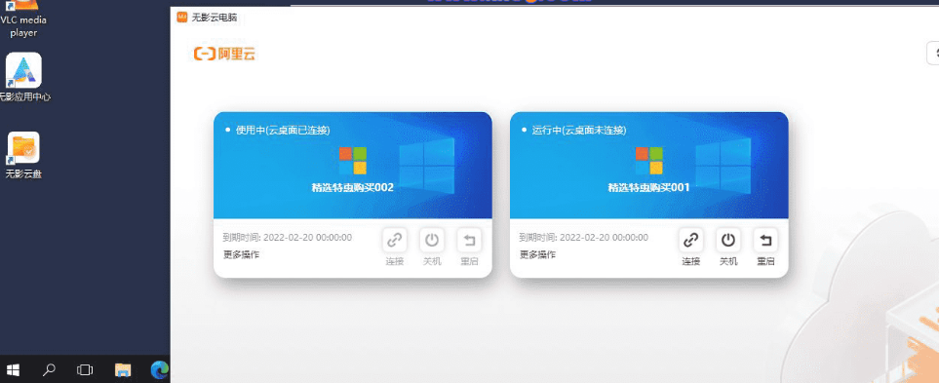
Task: Click the 使用中(云桌面已连接) status text
Action: point(283,130)
